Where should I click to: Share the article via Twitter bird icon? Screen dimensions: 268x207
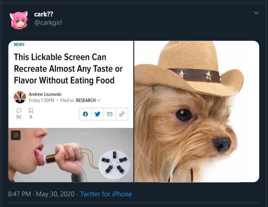(x=97, y=114)
